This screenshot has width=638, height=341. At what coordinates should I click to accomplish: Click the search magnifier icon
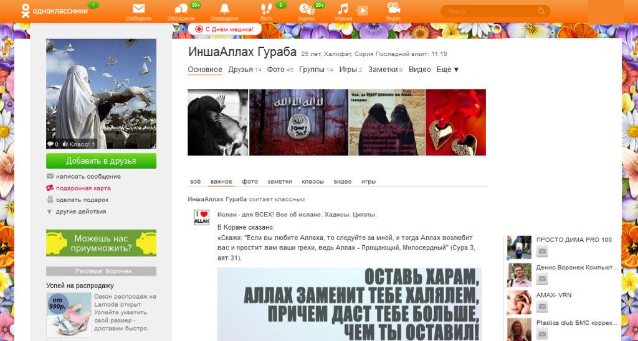[541, 11]
